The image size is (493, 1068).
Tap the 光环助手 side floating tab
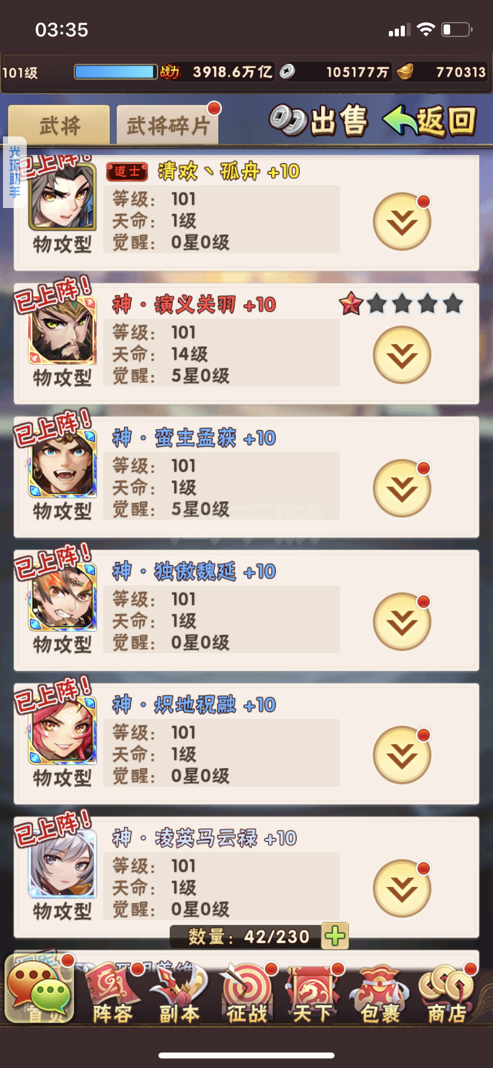click(14, 172)
